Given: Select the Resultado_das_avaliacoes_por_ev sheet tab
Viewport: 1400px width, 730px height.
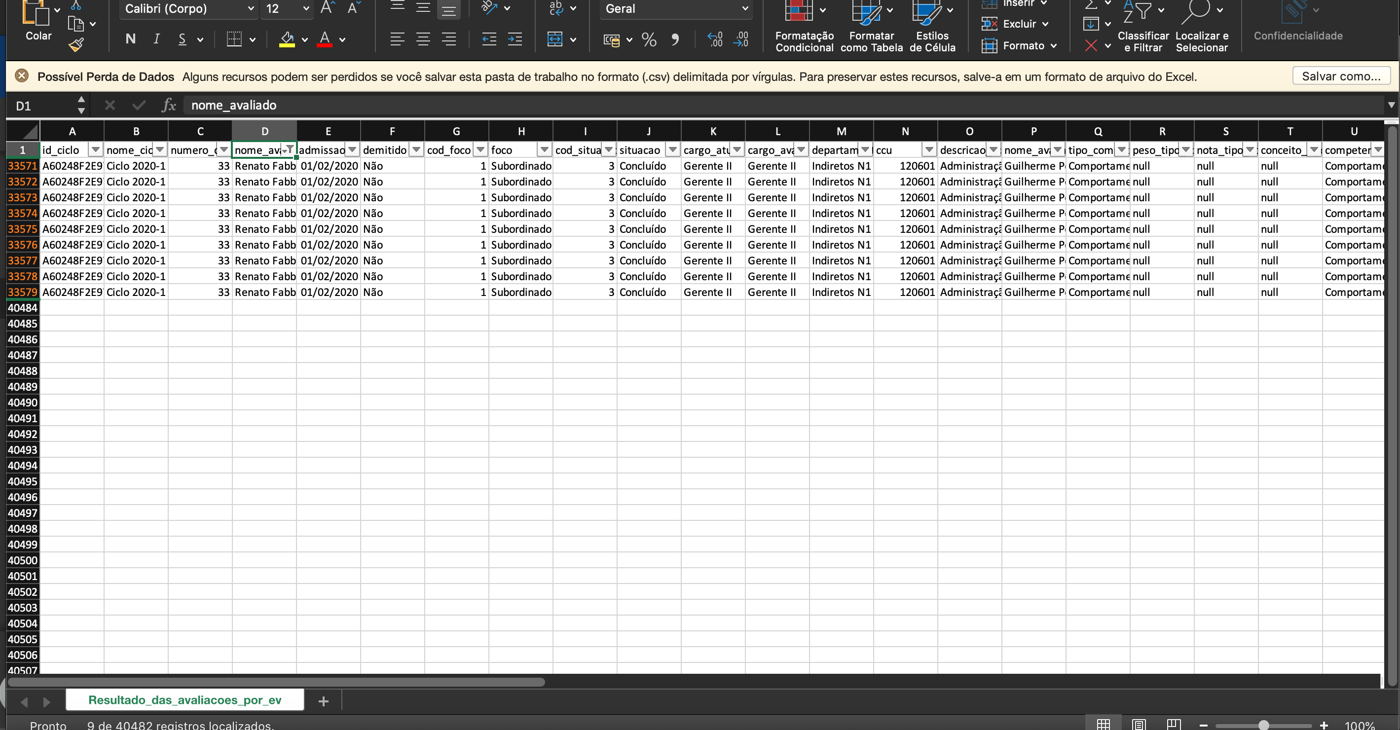Looking at the screenshot, I should tap(185, 700).
